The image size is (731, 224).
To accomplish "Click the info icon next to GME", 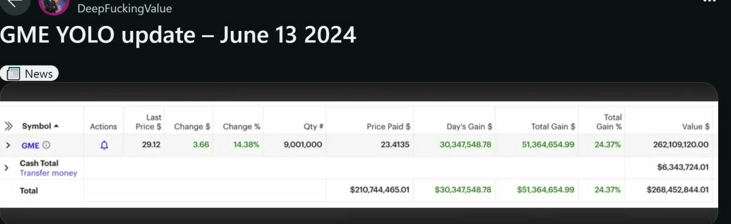I will coord(47,145).
